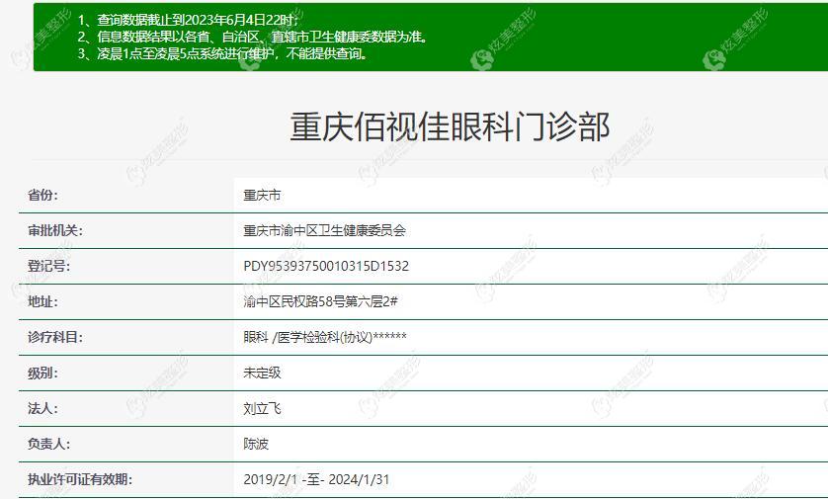This screenshot has width=828, height=499.
Task: Click the level value 未定级
Action: click(x=262, y=374)
